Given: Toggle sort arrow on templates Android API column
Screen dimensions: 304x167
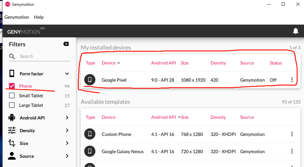Looking at the screenshot, I should 179,117.
